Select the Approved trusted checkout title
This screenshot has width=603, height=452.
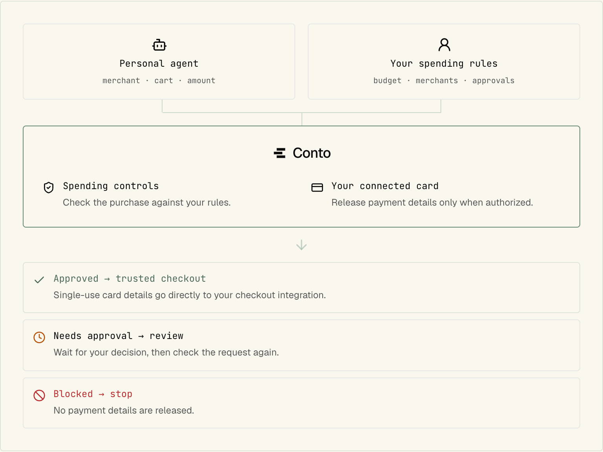pyautogui.click(x=130, y=279)
